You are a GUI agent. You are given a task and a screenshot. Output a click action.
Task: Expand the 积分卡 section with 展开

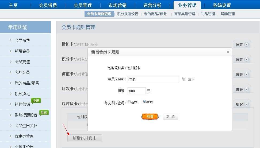tap(242, 59)
